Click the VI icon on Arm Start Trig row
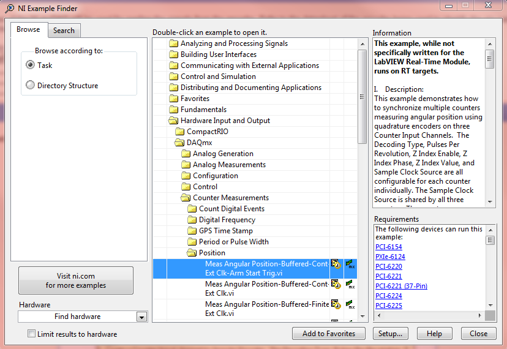The width and height of the screenshot is (507, 349). tap(336, 264)
